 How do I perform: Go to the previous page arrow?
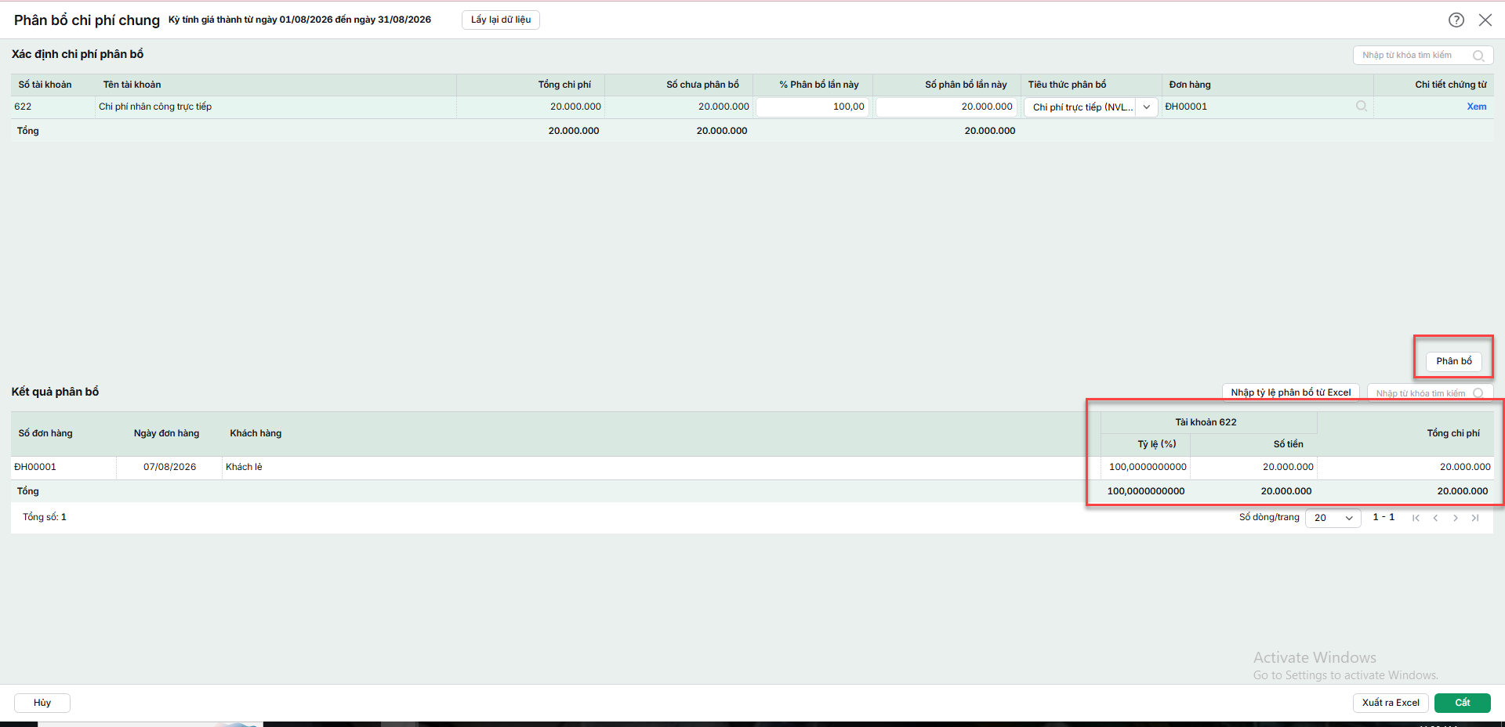click(x=1435, y=518)
